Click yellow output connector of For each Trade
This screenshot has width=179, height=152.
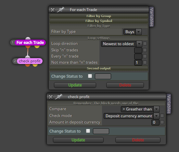tap(37, 46)
